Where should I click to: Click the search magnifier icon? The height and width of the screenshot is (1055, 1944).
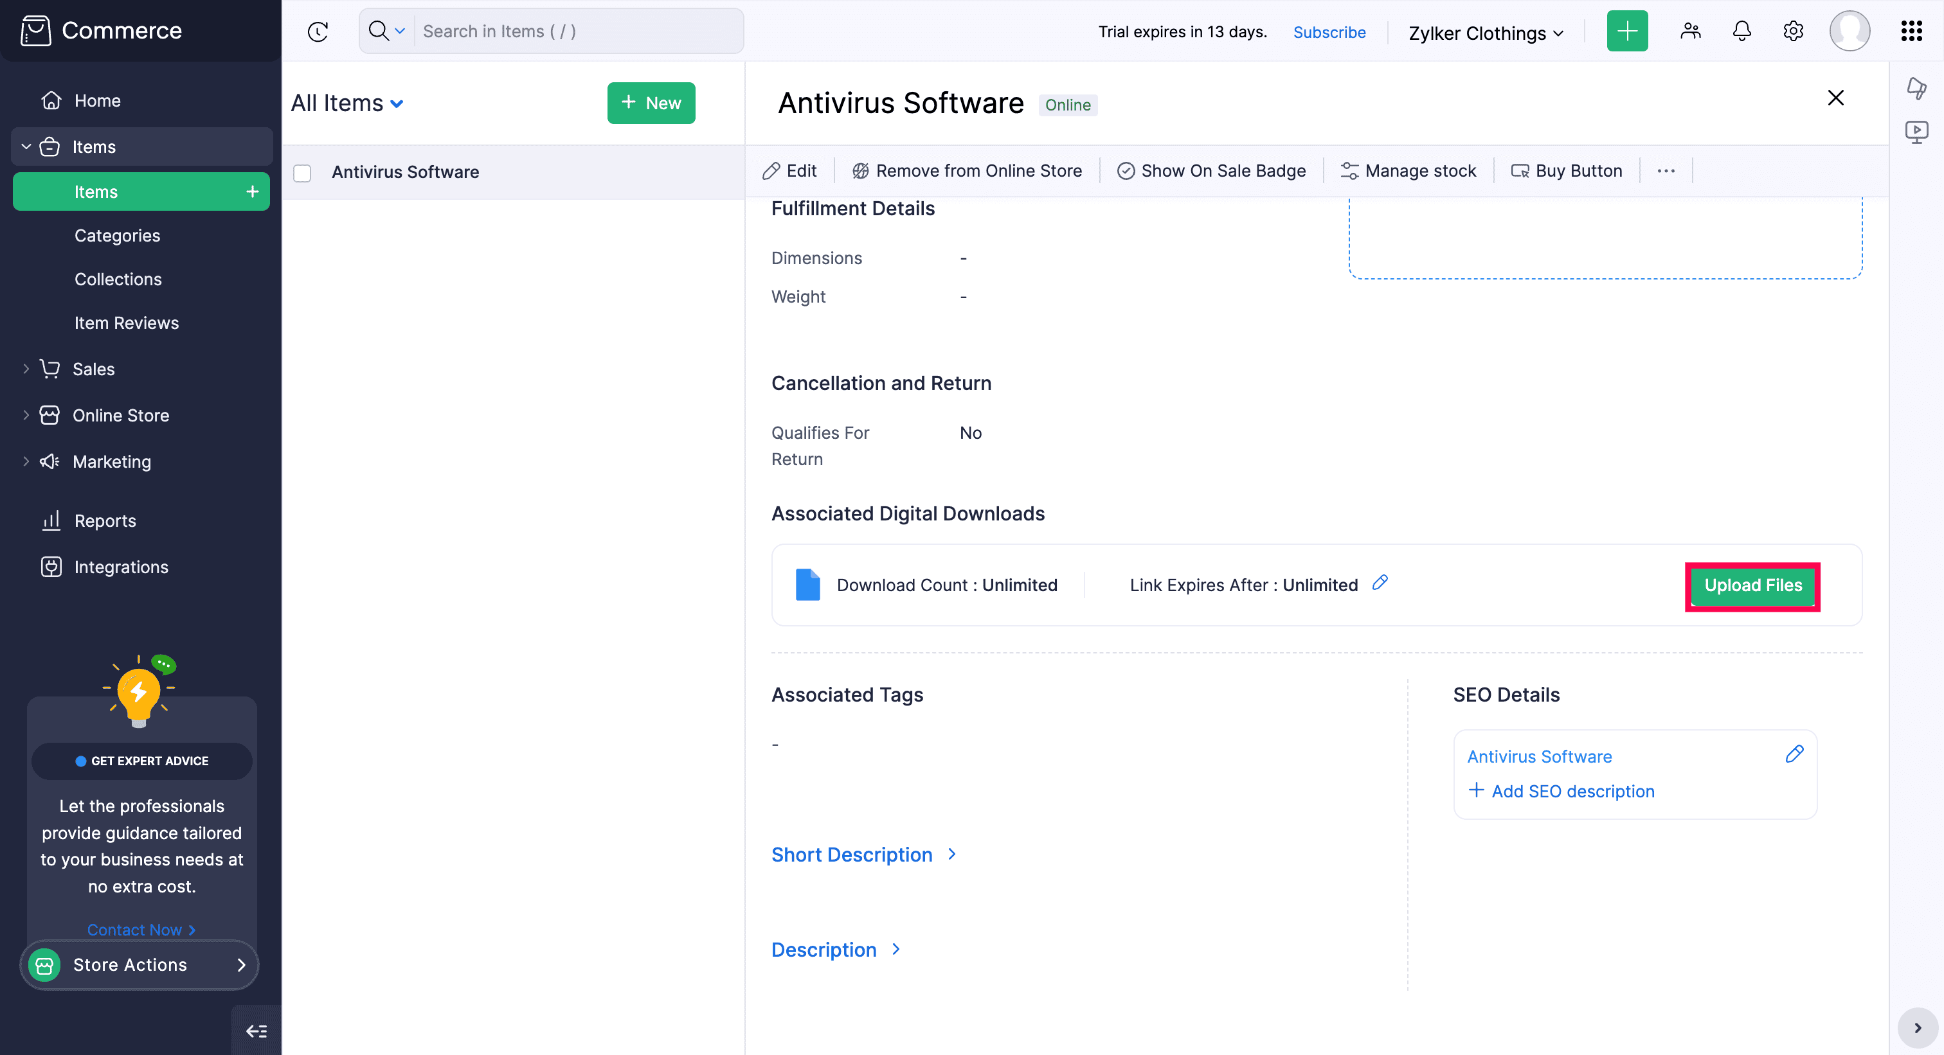point(379,31)
